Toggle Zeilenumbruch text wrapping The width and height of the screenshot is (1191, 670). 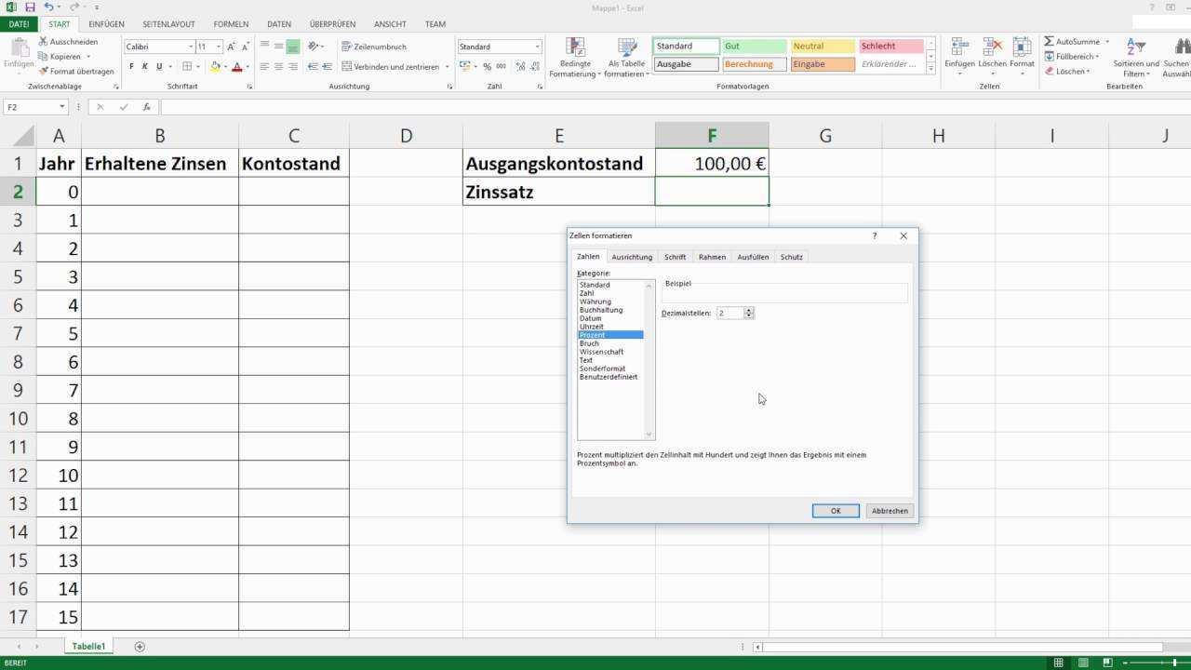[x=374, y=47]
